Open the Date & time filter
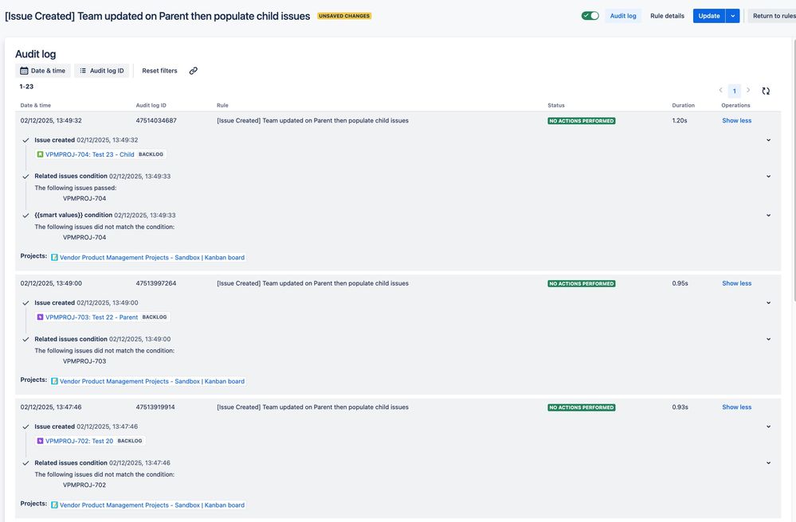796x522 pixels. (43, 71)
